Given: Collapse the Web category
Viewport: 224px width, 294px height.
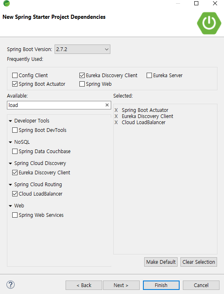Looking at the screenshot, I should pos(10,206).
